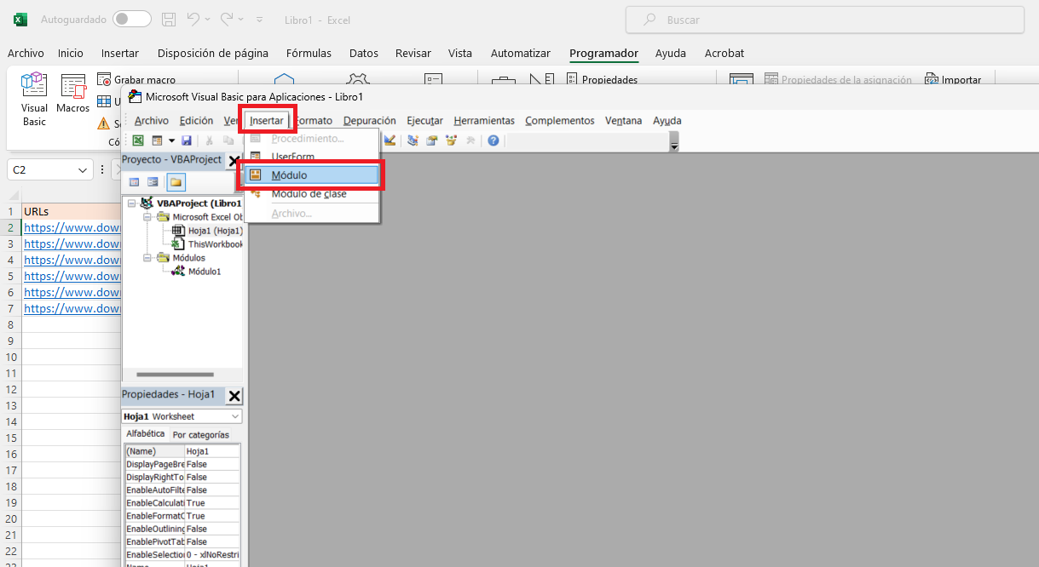The height and width of the screenshot is (567, 1039).
Task: Click the Buscar search box in Excel
Action: point(824,20)
